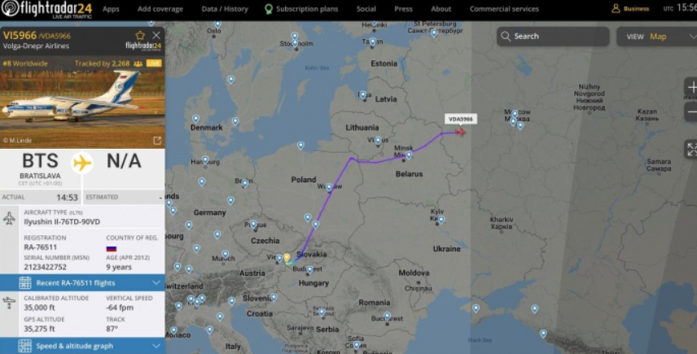Click the Flightradar24 logo
Image resolution: width=697 pixels, height=354 pixels.
(46, 9)
